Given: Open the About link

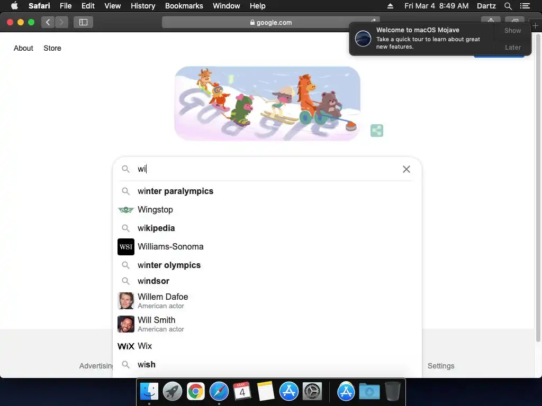Looking at the screenshot, I should pos(23,48).
